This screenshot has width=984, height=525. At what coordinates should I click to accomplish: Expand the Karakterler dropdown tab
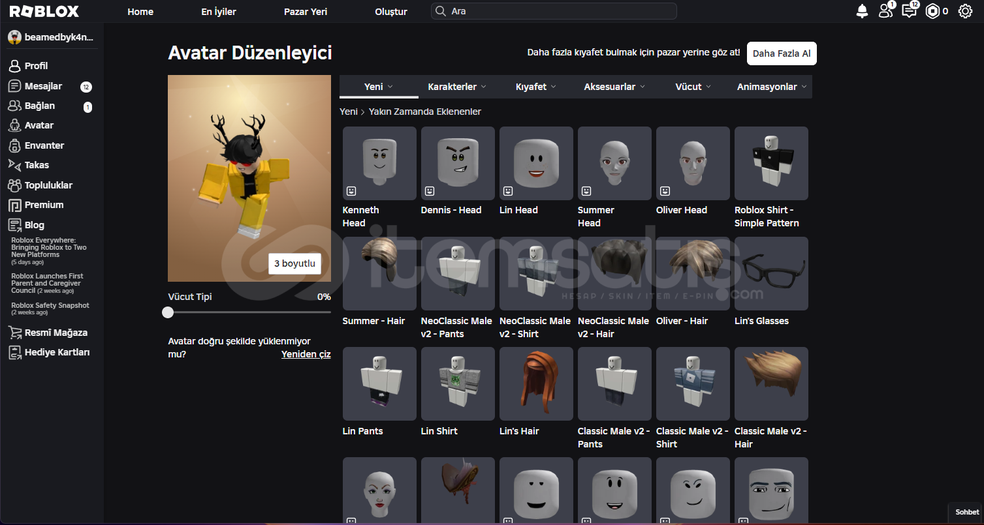(457, 87)
